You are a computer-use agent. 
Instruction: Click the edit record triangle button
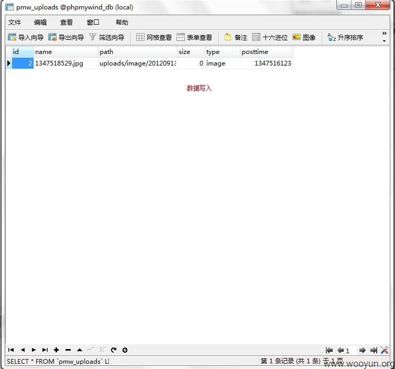pyautogui.click(x=80, y=350)
